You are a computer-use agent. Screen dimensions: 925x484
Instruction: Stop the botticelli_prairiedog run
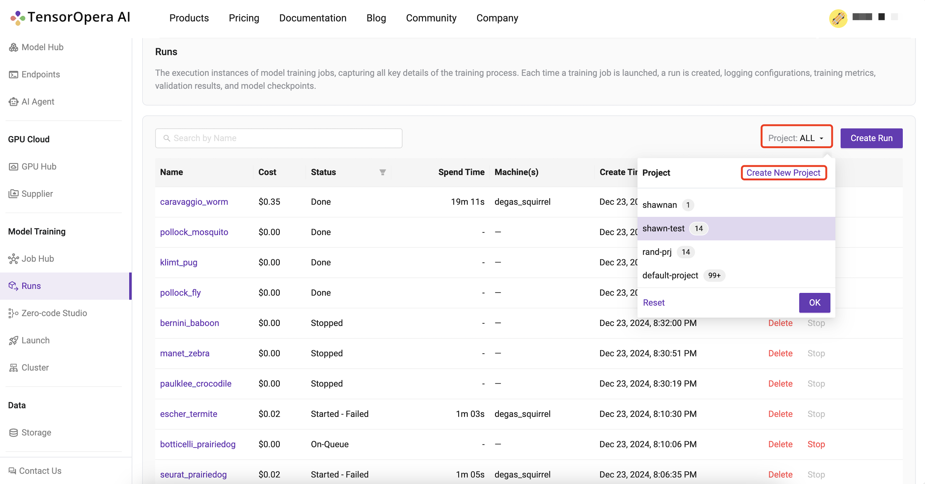coord(816,444)
